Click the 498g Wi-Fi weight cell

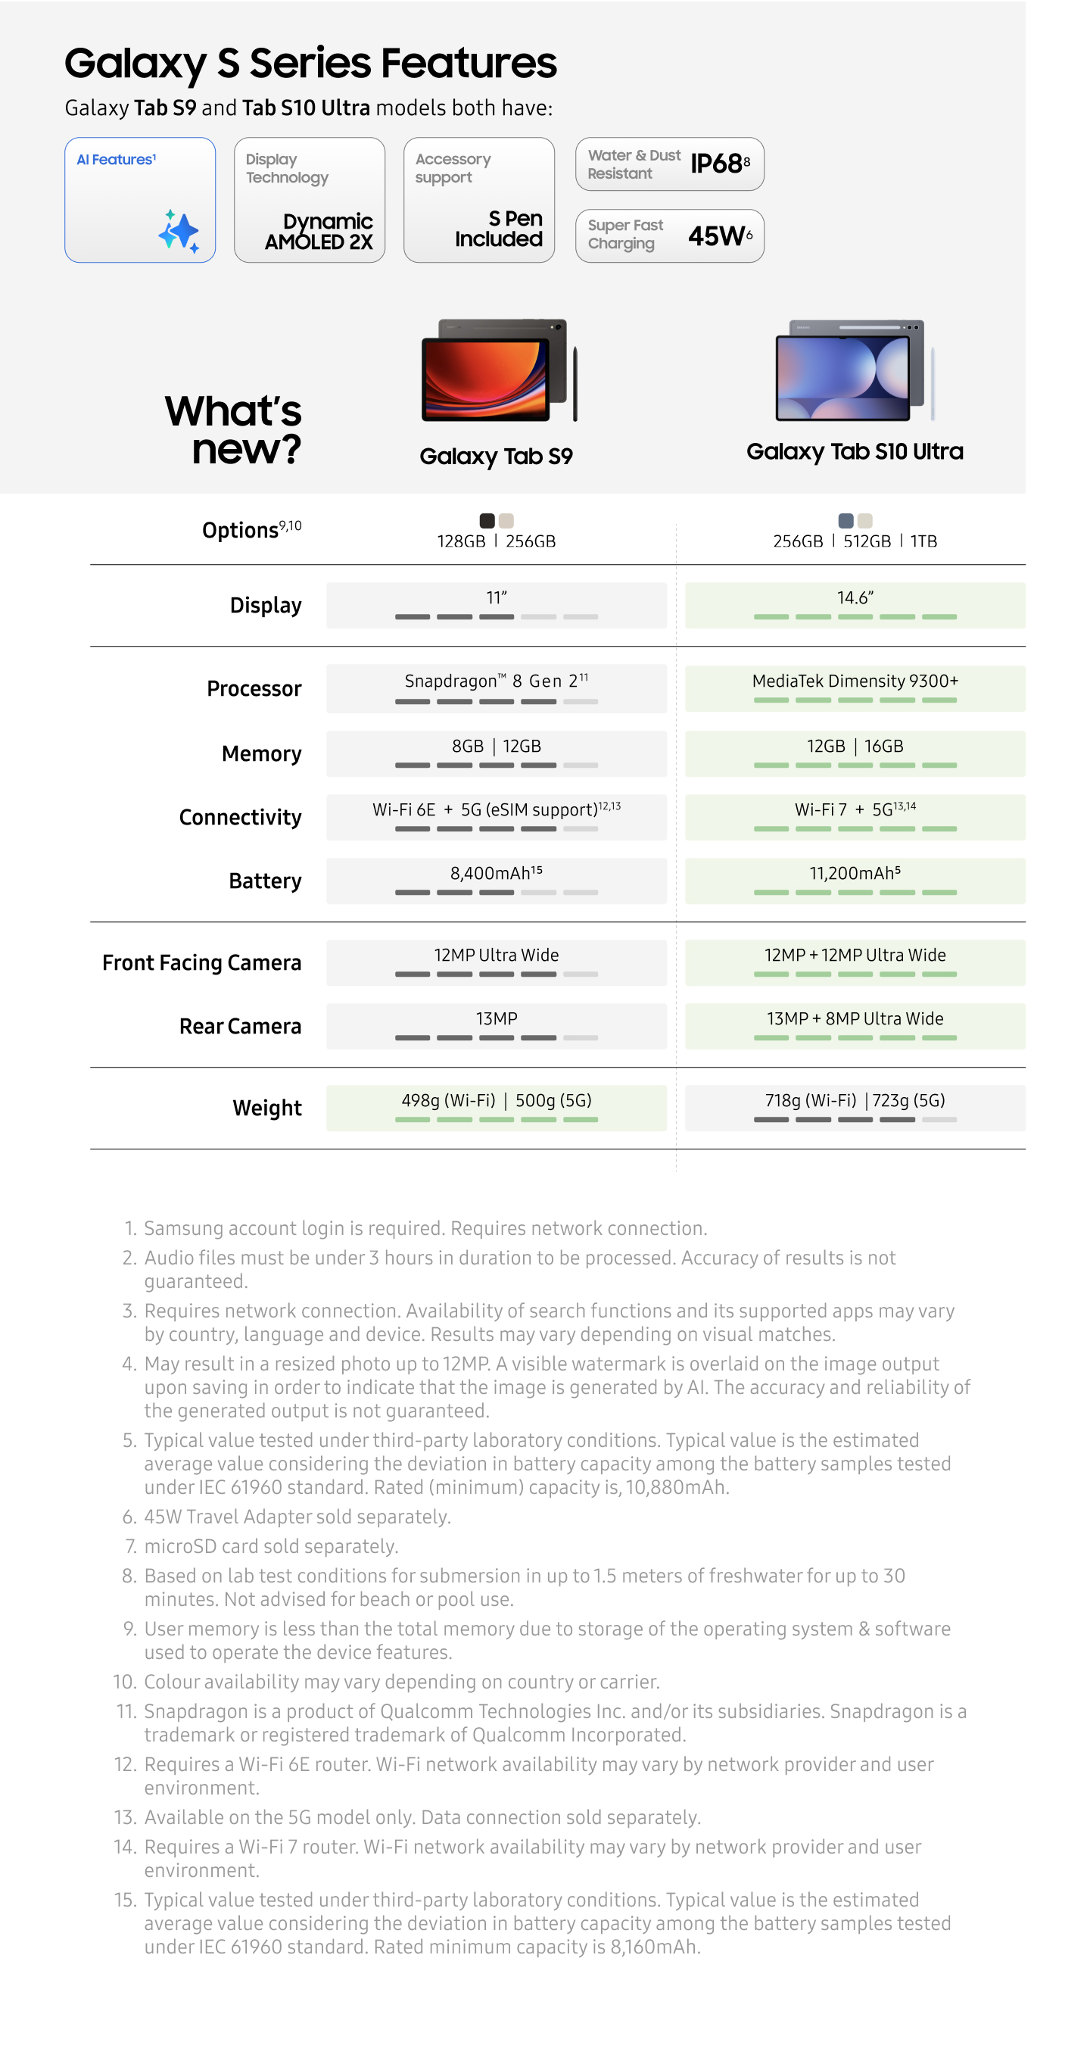pos(496,1107)
